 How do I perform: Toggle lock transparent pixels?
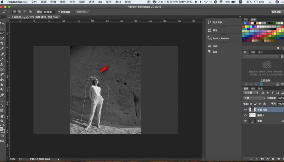(251, 104)
